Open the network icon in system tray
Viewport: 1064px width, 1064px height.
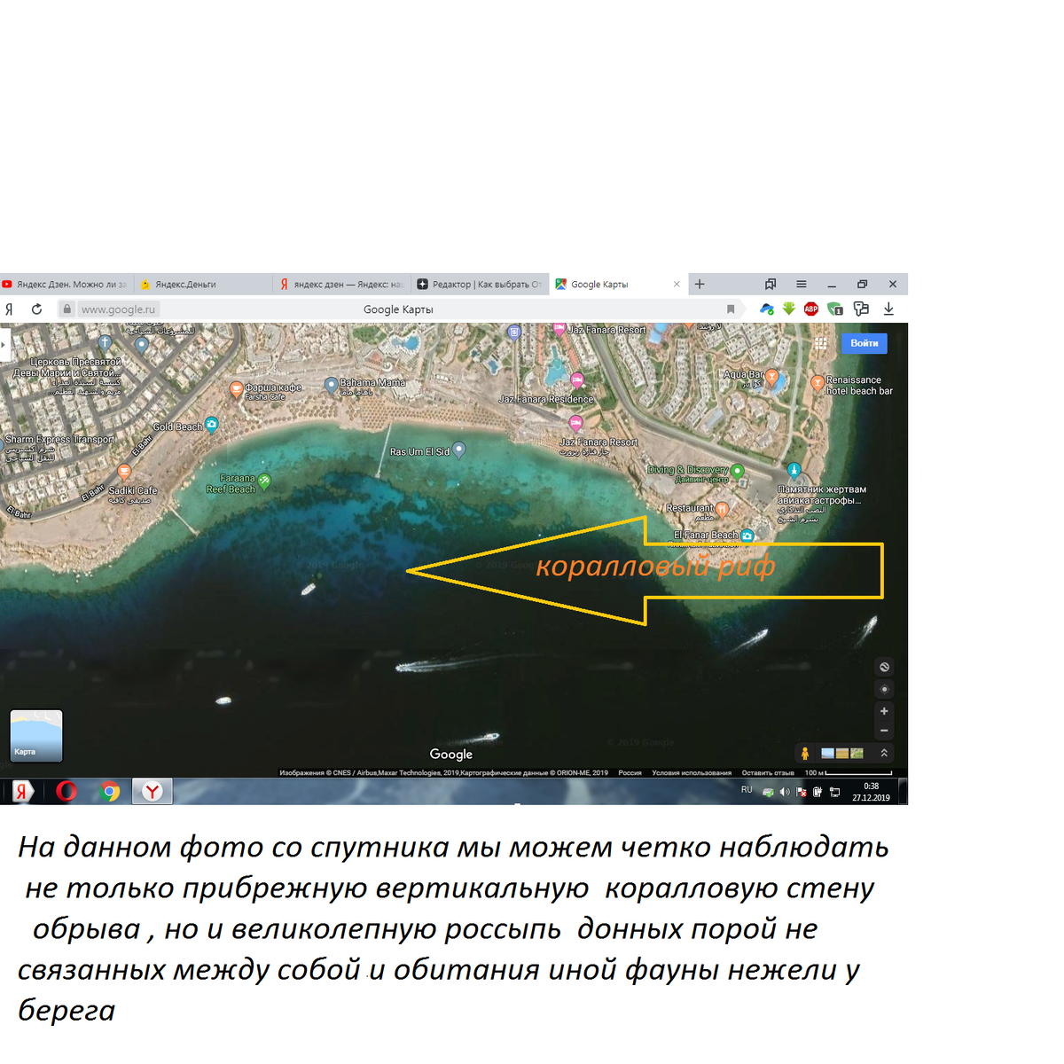tap(835, 792)
